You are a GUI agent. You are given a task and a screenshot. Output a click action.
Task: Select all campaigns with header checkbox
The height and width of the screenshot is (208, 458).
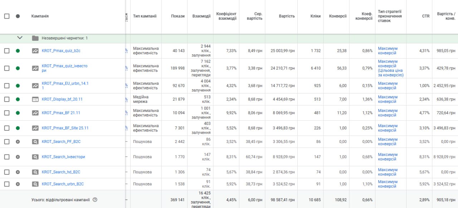7,16
